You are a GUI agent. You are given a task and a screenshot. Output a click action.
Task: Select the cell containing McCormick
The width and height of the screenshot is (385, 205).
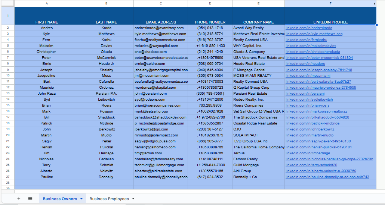tap(106, 58)
